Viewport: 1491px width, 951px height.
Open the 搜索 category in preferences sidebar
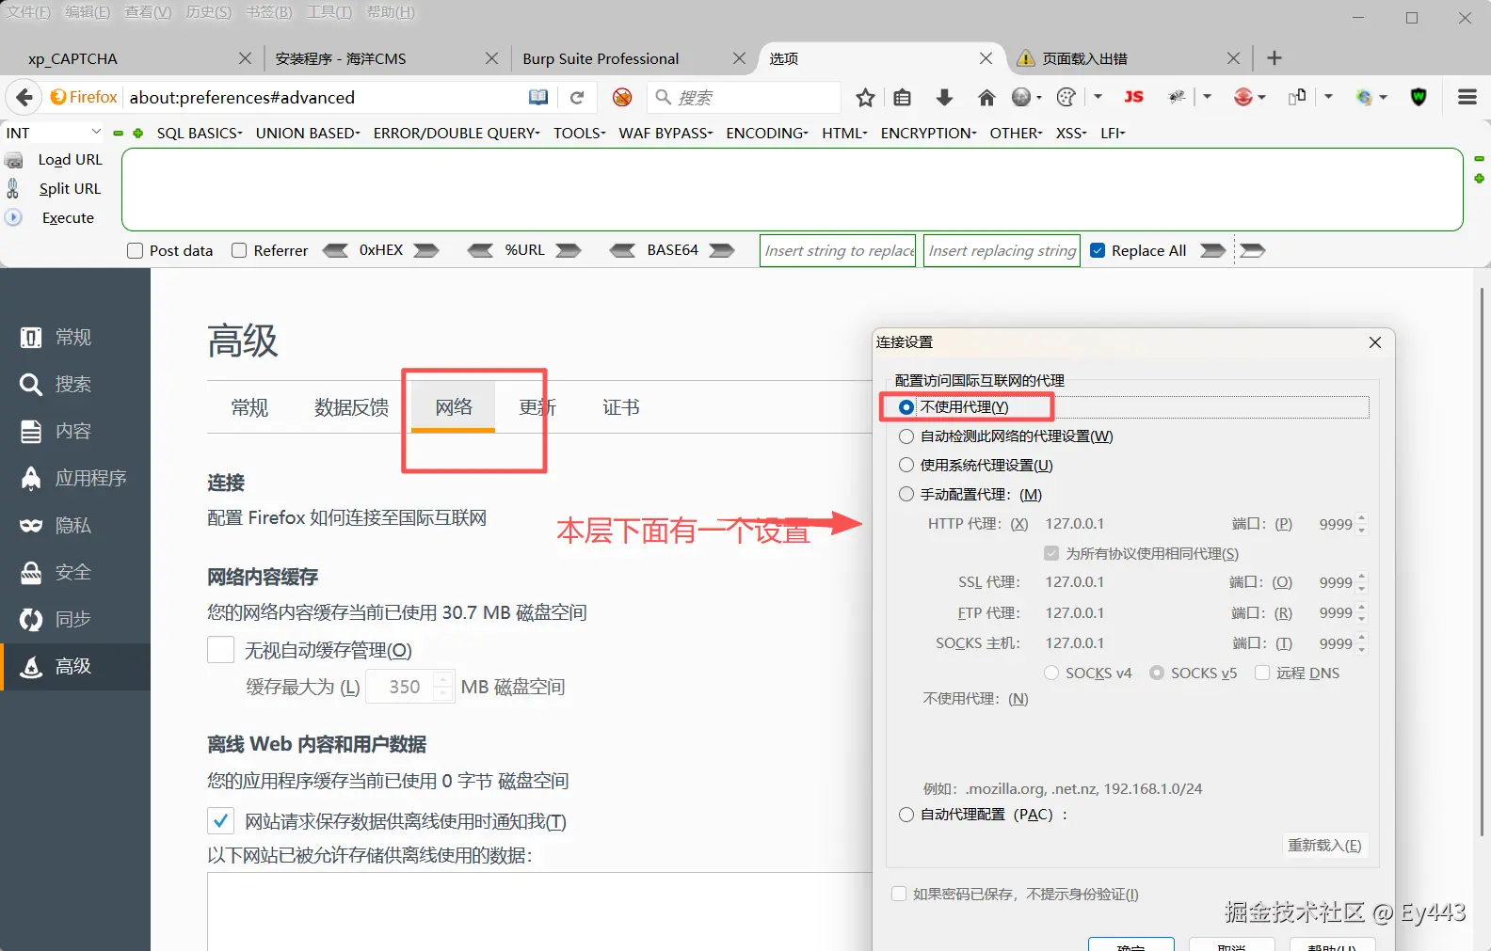[x=75, y=384]
